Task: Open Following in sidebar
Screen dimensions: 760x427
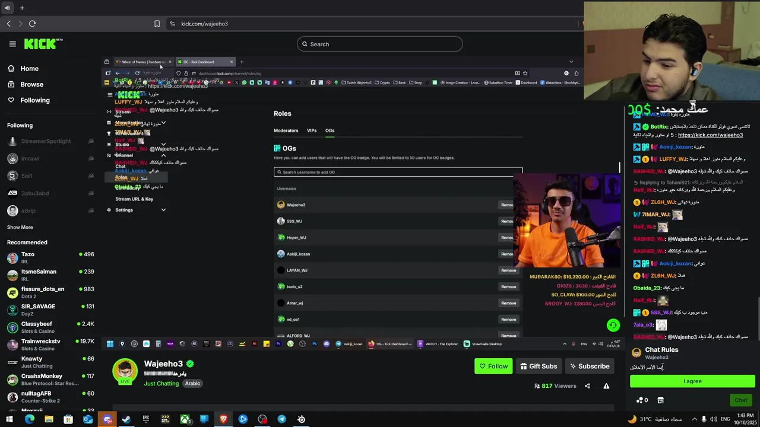Action: (35, 100)
